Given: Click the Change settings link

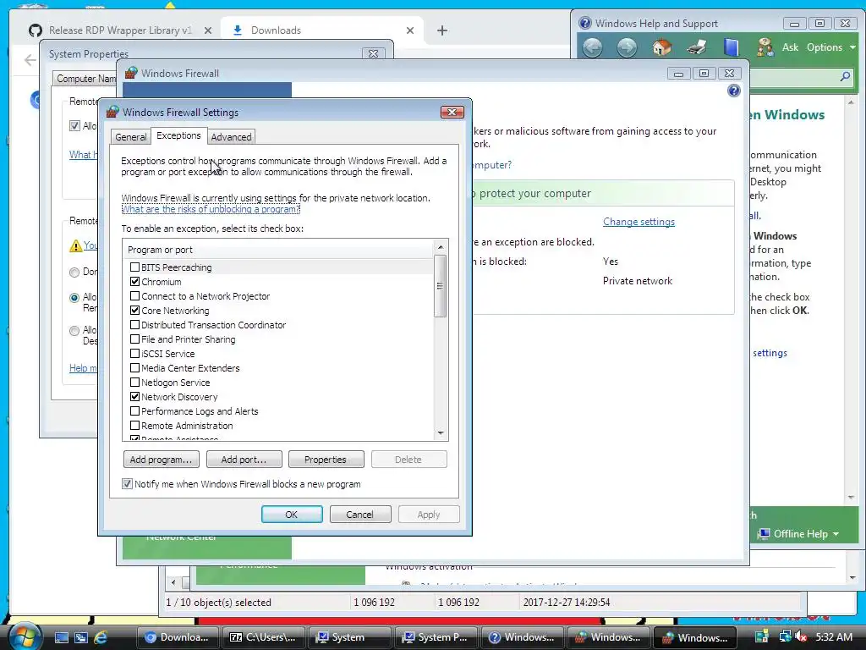Looking at the screenshot, I should [639, 222].
